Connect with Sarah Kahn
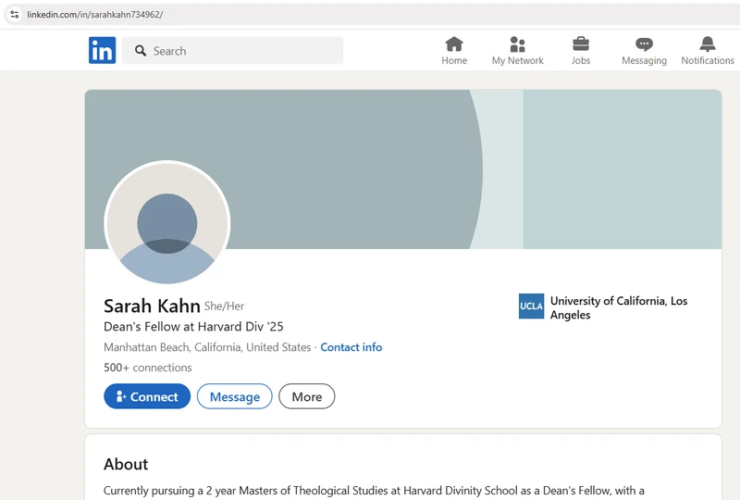The width and height of the screenshot is (740, 500). pos(147,396)
